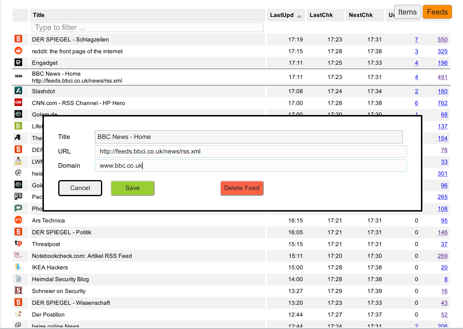Select the Slashdot feed title
The image size is (463, 329).
[44, 91]
